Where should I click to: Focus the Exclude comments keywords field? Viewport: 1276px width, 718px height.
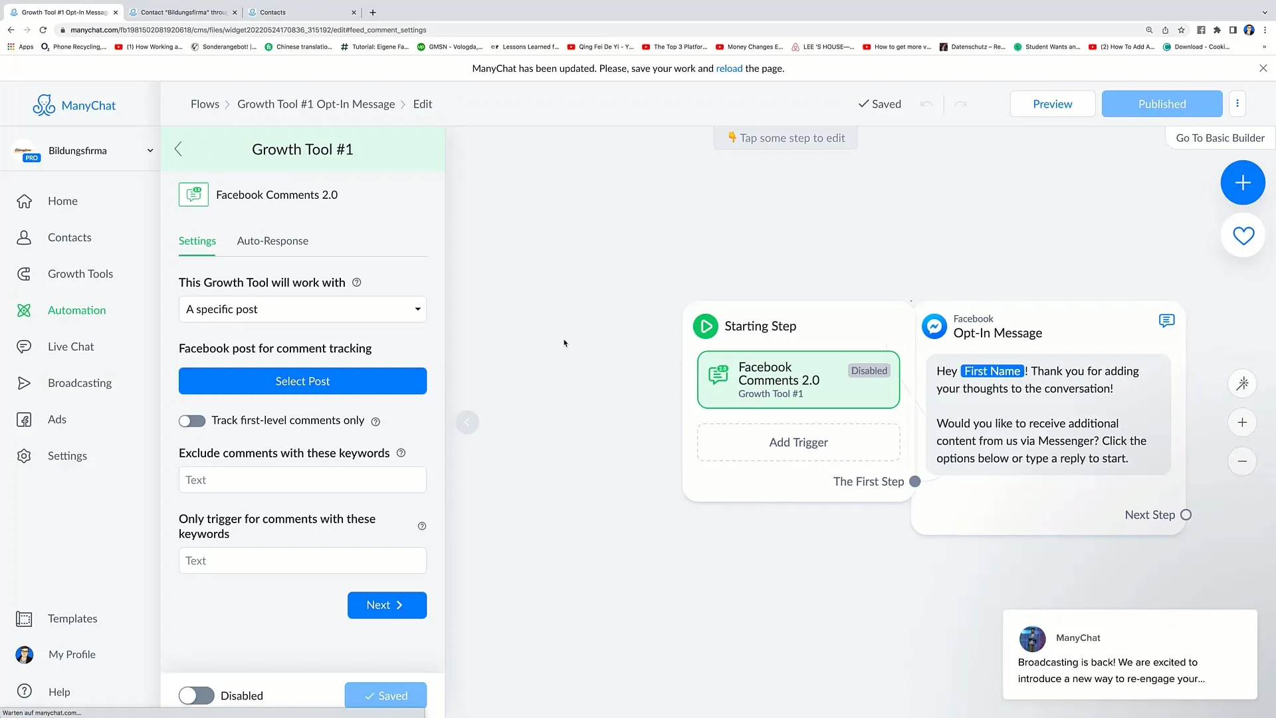tap(302, 480)
